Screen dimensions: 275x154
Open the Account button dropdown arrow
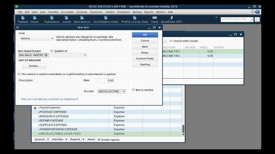48,139
